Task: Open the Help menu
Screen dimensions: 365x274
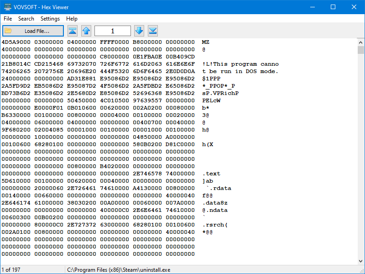Action: (x=72, y=19)
